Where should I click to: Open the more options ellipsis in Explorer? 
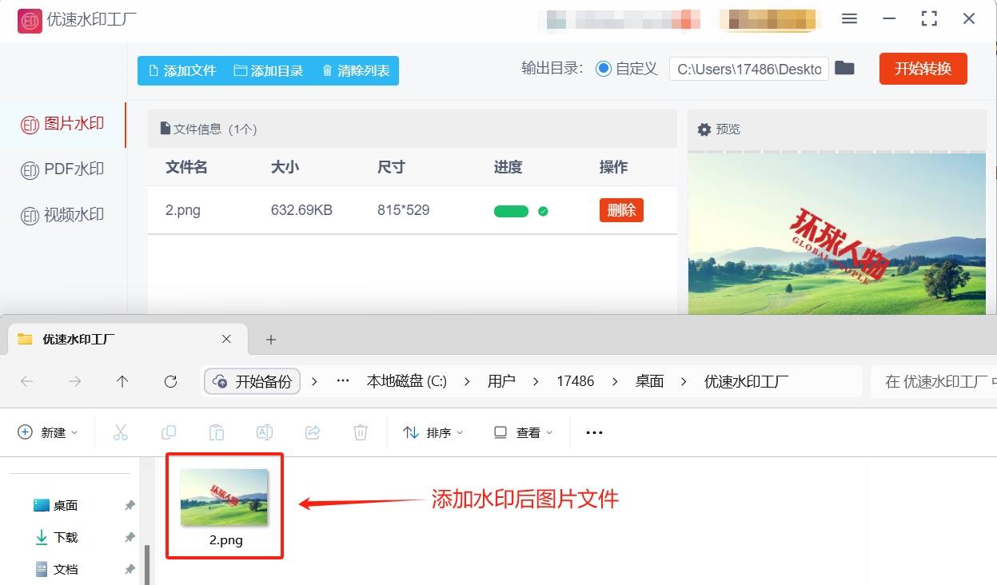(x=594, y=432)
